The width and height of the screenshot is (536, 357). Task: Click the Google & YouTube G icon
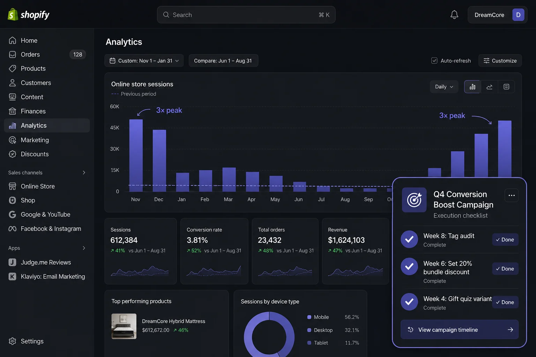coord(13,214)
